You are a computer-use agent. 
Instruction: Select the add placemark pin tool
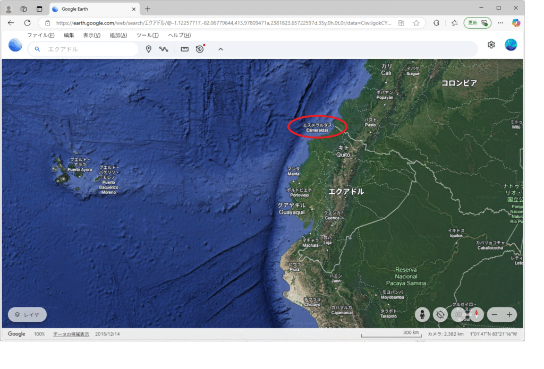click(x=149, y=49)
